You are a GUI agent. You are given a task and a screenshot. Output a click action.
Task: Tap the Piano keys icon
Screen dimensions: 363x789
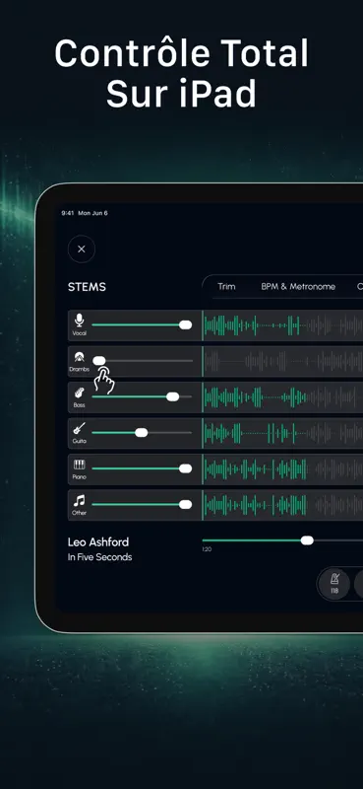(x=80, y=465)
